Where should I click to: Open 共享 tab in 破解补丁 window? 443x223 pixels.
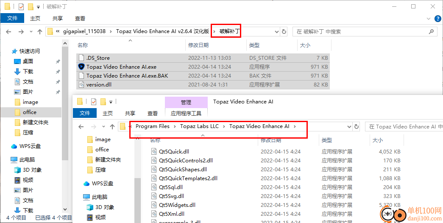(x=58, y=18)
